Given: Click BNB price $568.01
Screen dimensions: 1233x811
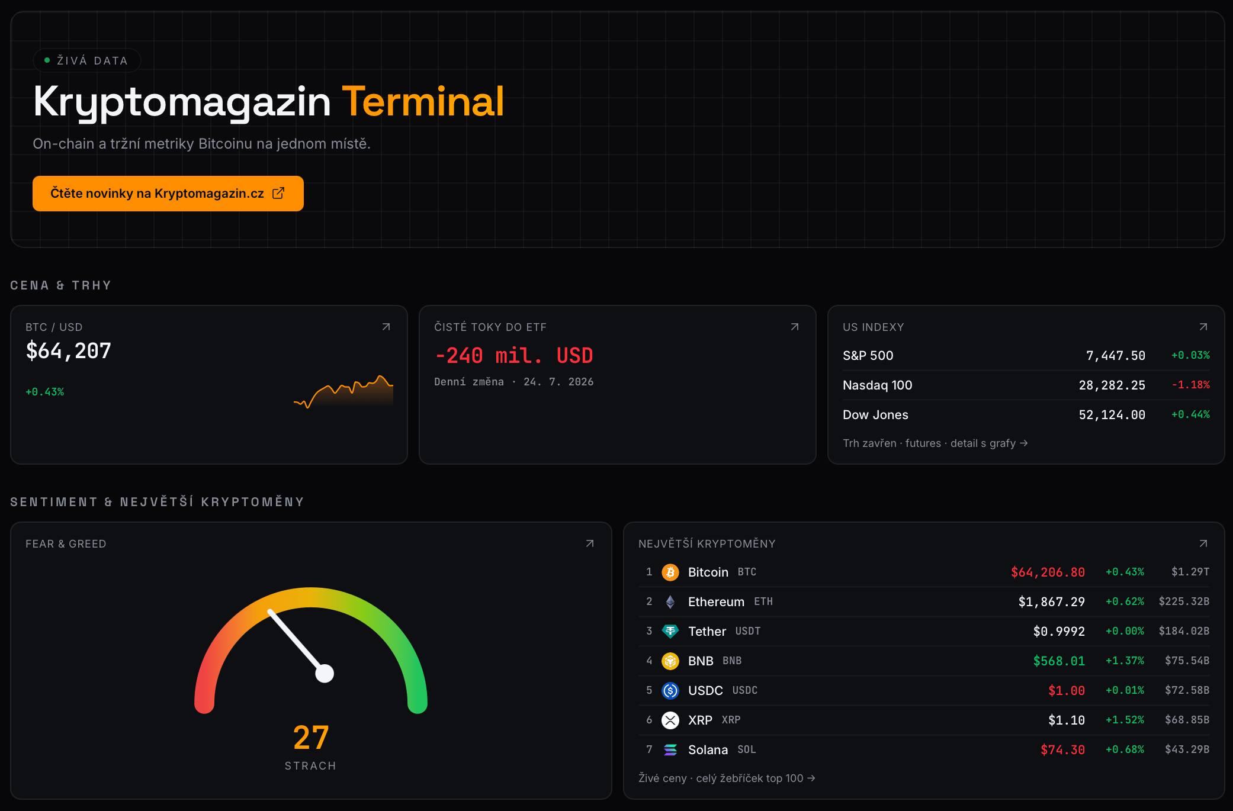Looking at the screenshot, I should [x=1059, y=661].
